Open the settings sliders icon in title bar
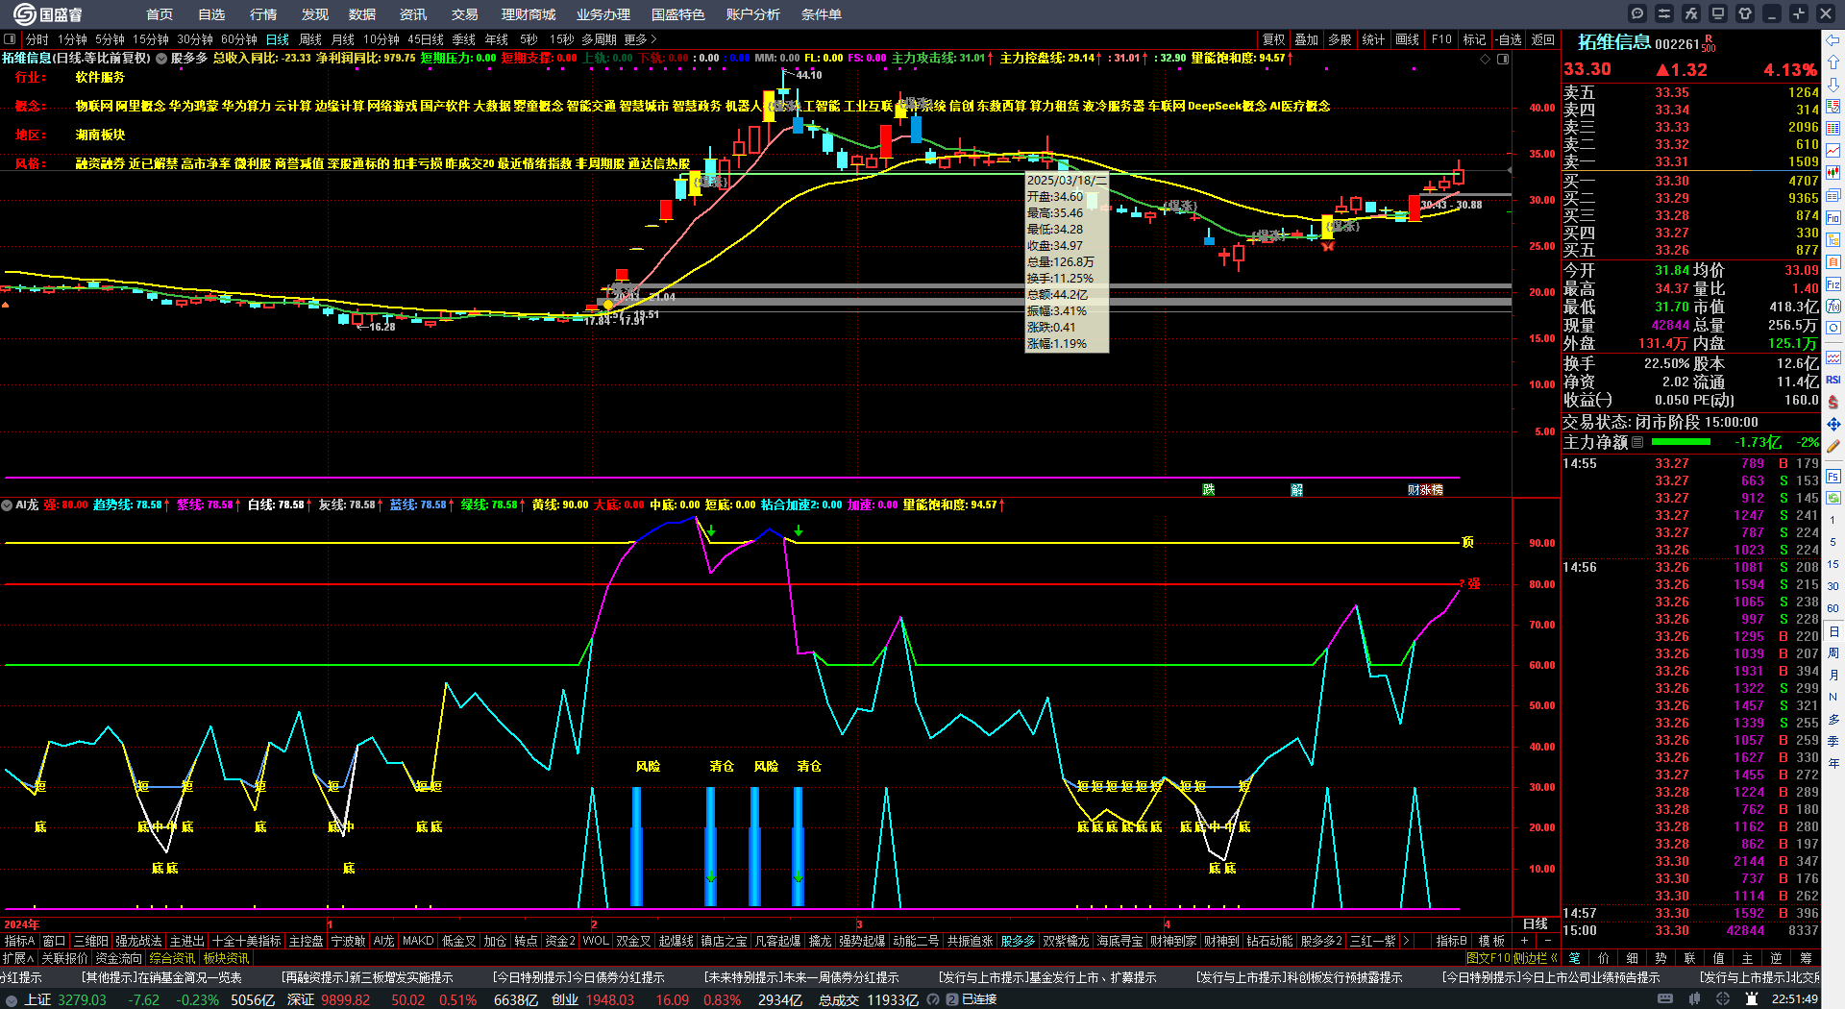This screenshot has height=1009, width=1845. coord(1664,13)
